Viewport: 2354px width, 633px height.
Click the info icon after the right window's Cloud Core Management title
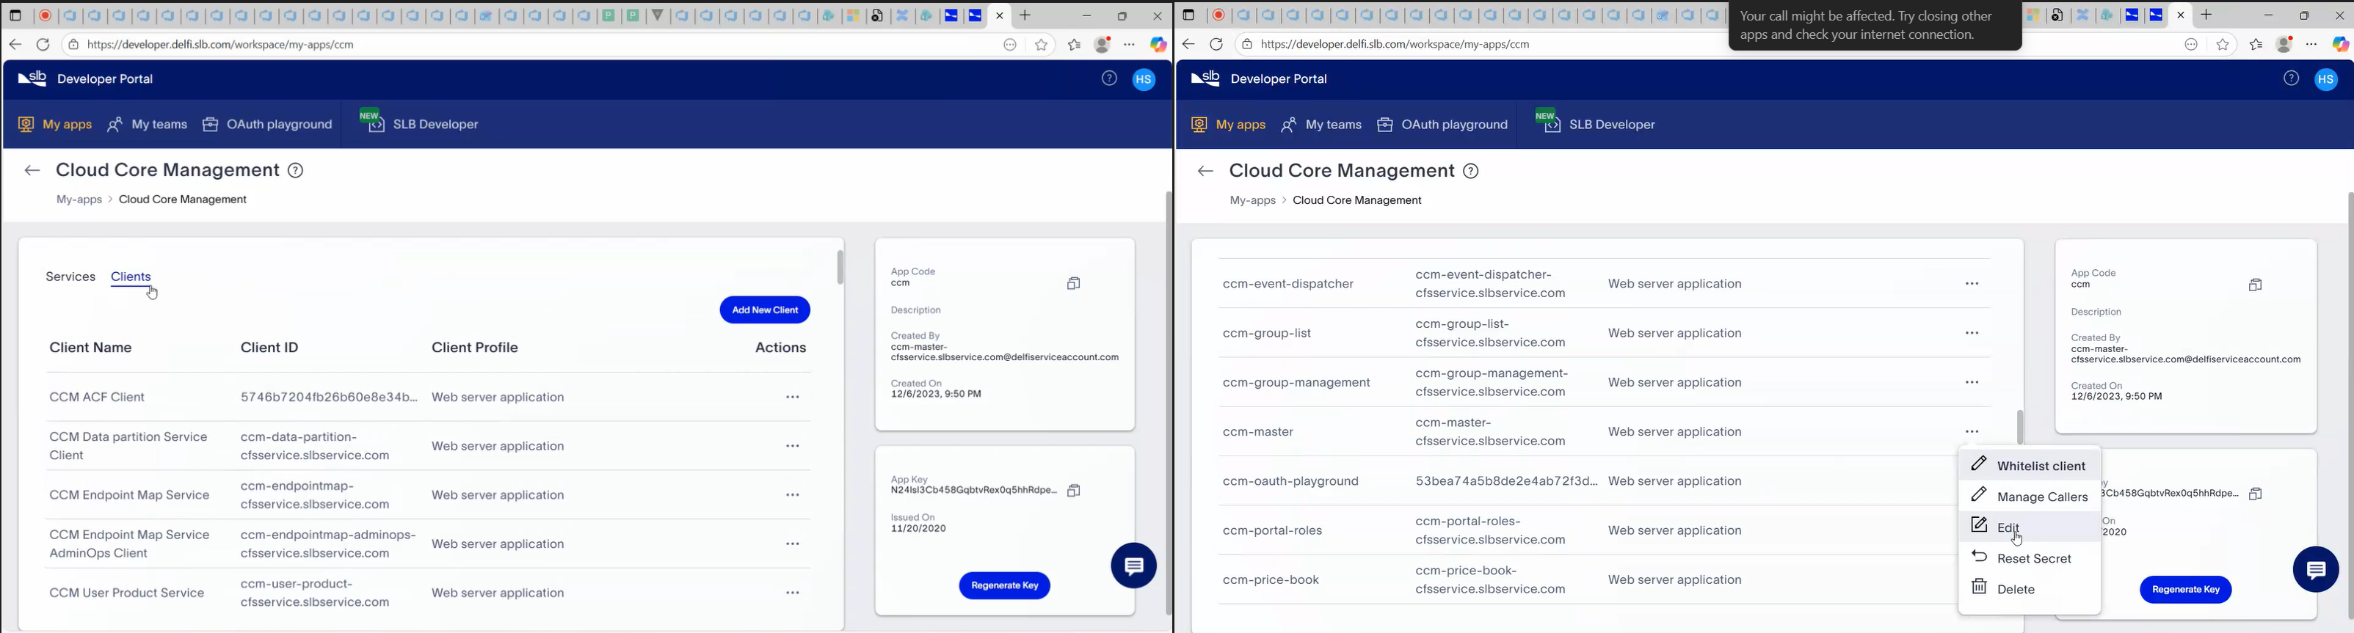coord(1471,172)
